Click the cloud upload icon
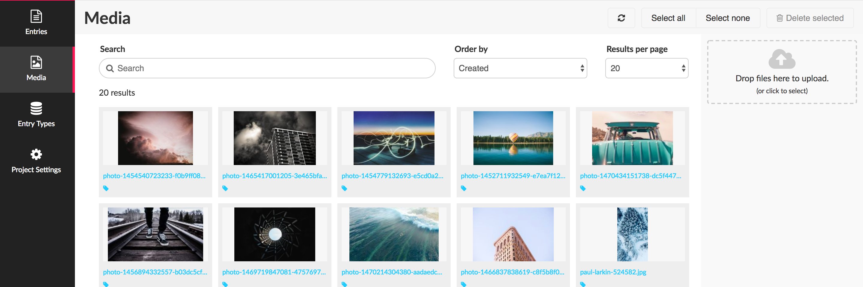 (x=781, y=59)
